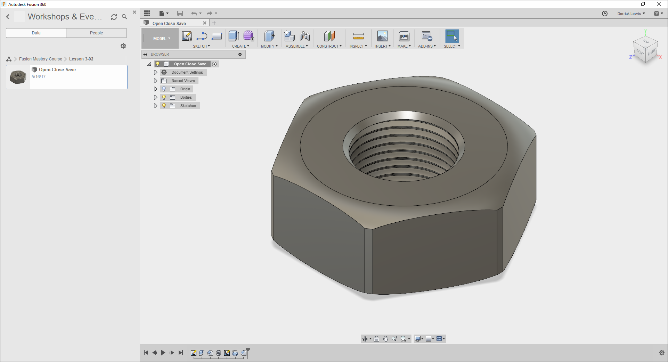The width and height of the screenshot is (668, 362).
Task: Toggle visibility of the Sketches folder
Action: click(x=164, y=106)
